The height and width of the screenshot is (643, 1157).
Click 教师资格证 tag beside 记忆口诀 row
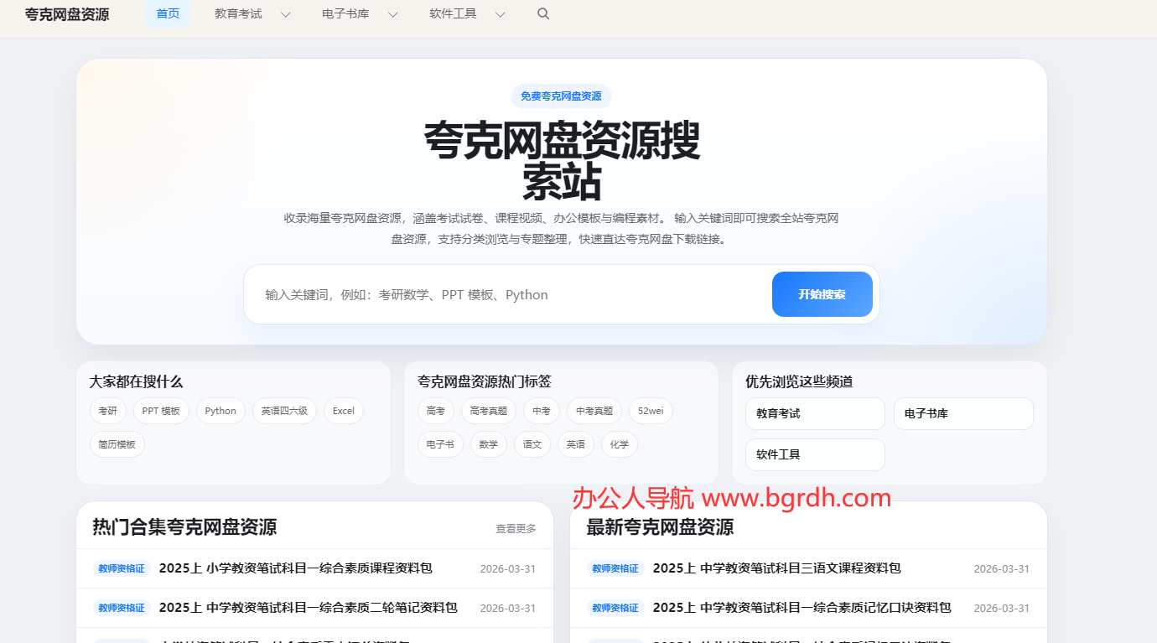(615, 608)
